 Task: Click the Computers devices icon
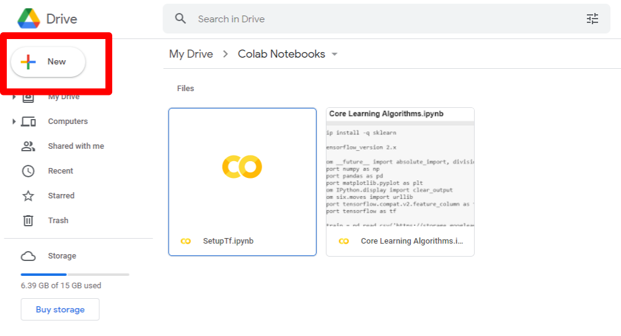click(29, 122)
